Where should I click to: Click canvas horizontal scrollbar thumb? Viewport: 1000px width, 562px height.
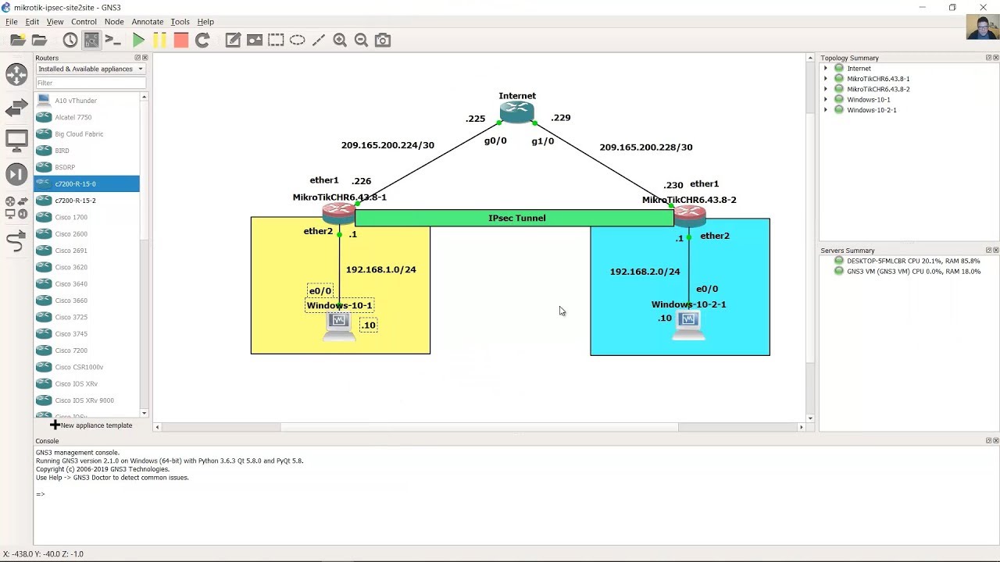click(x=480, y=427)
